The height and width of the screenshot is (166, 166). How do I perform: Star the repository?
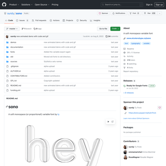tap(150, 13)
